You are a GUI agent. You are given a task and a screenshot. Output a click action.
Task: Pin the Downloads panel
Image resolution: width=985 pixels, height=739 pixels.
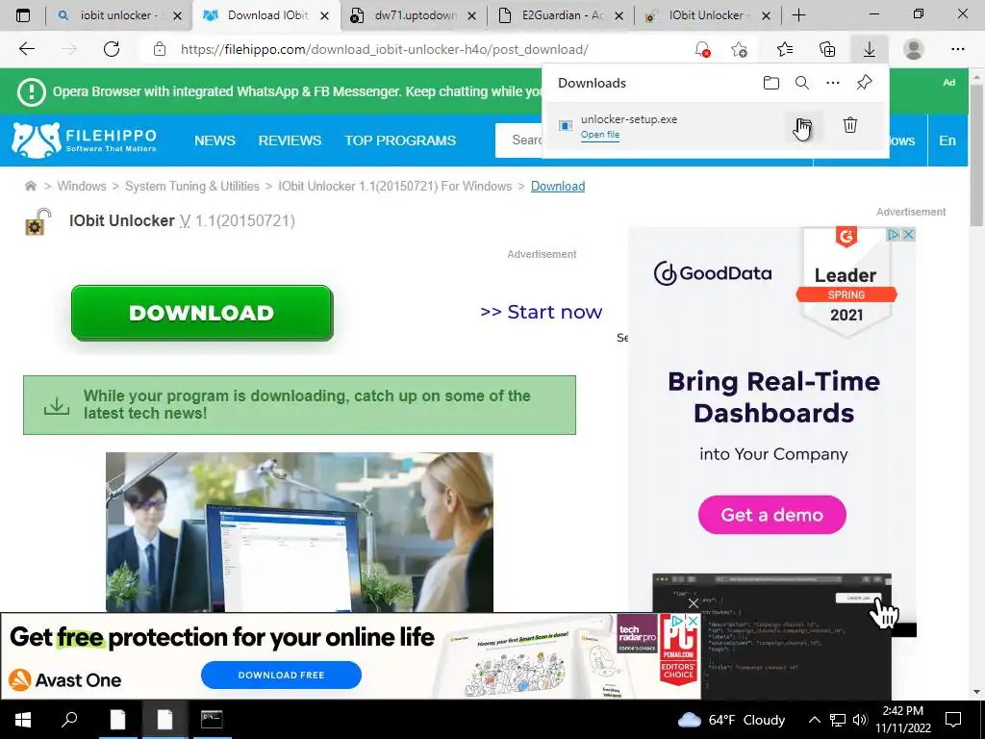click(865, 83)
